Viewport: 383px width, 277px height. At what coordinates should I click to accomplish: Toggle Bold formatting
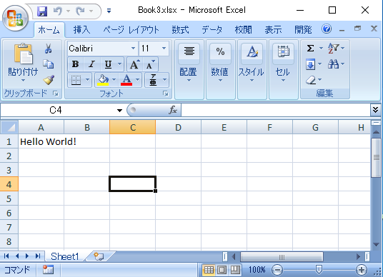(75, 64)
